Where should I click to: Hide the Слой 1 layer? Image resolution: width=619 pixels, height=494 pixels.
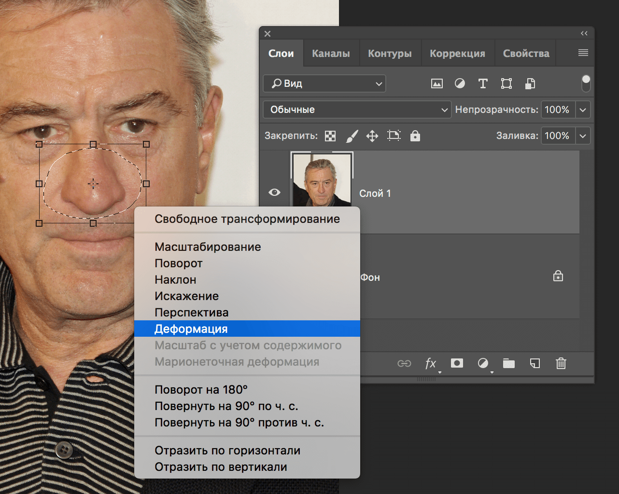point(274,192)
